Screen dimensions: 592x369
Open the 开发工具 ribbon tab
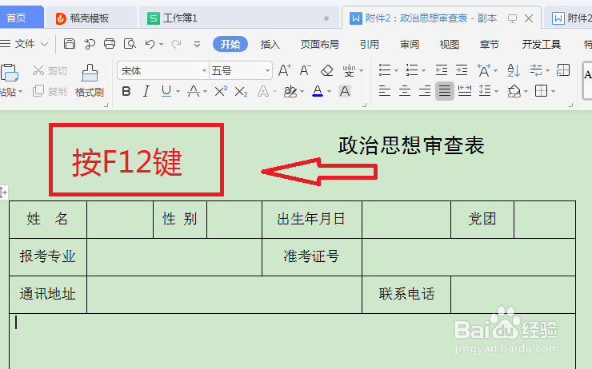[542, 44]
